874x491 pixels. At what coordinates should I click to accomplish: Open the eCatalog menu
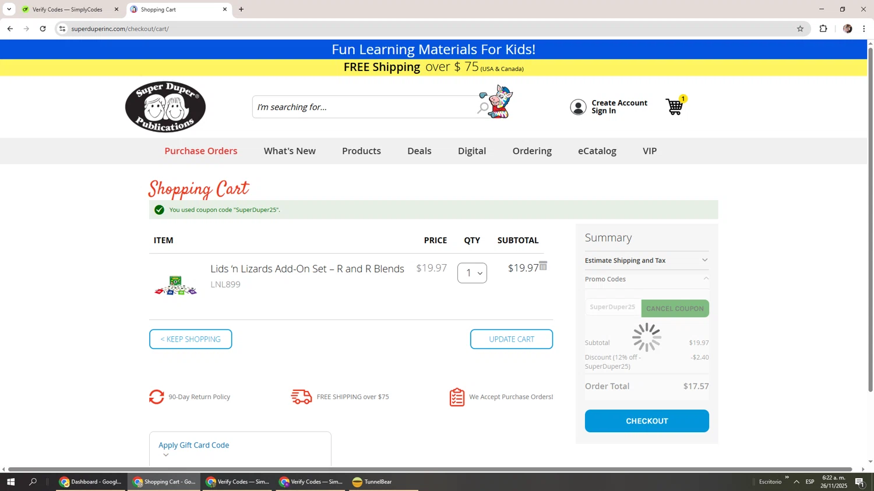[597, 151]
